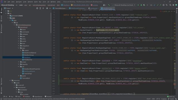Viewport: 178px width, 100px height.
Task: Expand the container package folder
Action: coord(19,34)
